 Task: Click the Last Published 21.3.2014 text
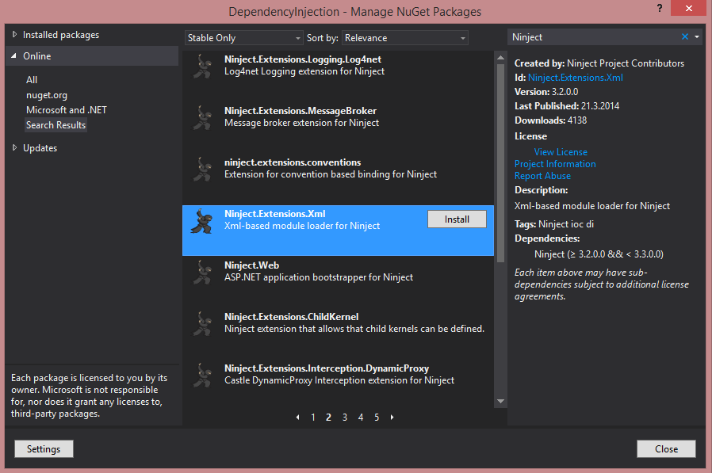point(567,105)
